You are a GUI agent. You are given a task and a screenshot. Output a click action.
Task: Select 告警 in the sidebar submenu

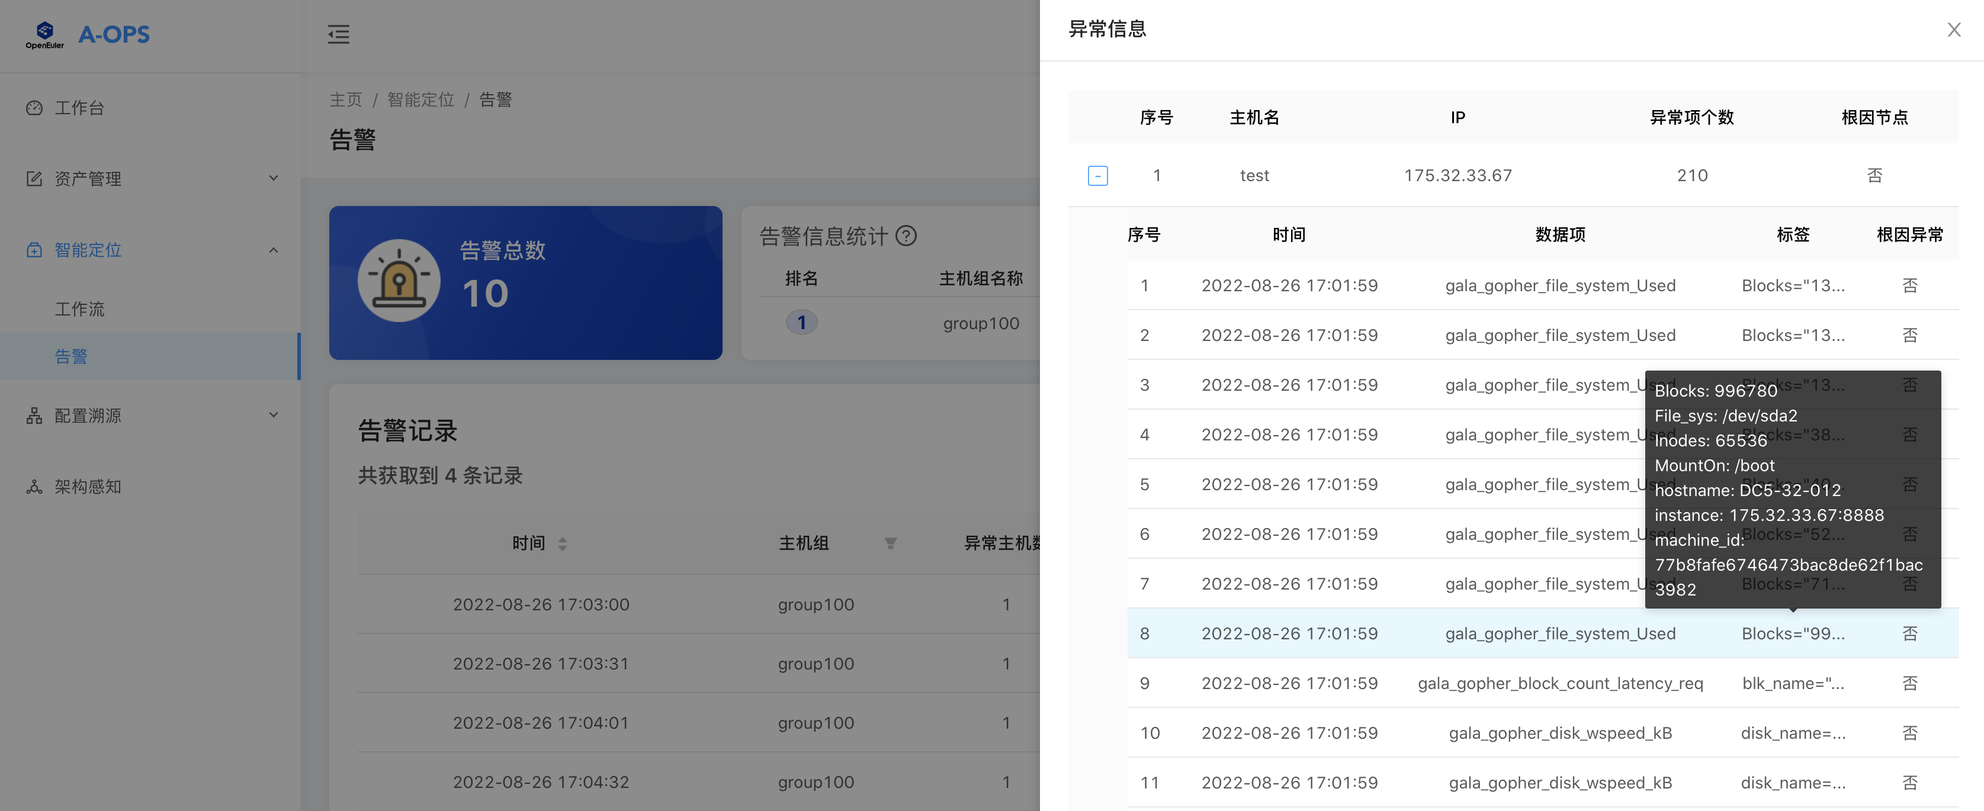pyautogui.click(x=72, y=356)
